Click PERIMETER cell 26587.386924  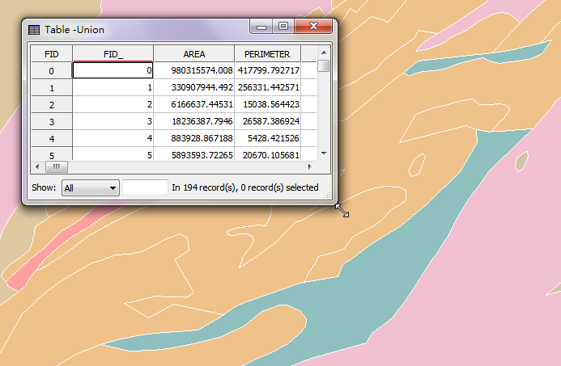[268, 122]
